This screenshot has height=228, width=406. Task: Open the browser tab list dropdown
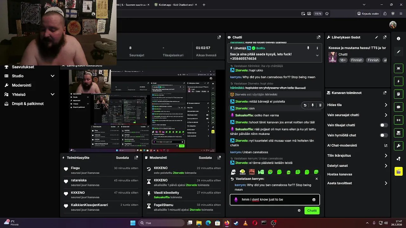tap(364, 5)
